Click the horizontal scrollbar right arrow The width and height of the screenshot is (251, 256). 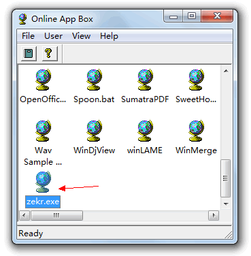tap(214, 215)
